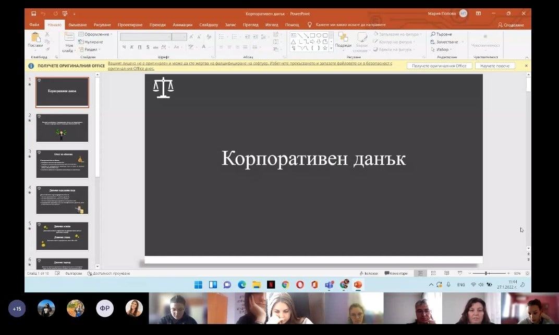Select the triangle shape in the shapes gallery
This screenshot has width=559, height=335.
click(293, 42)
